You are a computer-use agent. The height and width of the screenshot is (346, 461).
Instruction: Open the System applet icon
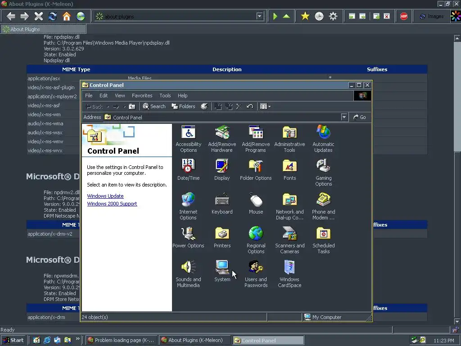pyautogui.click(x=222, y=271)
